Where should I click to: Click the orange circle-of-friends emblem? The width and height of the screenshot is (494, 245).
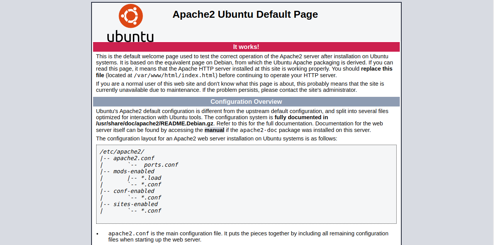(131, 16)
